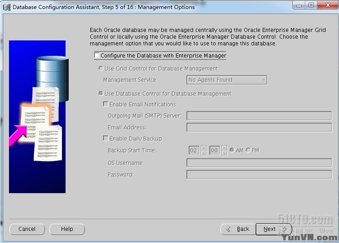Screen dimensions: 339x243
Task: Tick the Enable Email Notifications checkbox
Action: pos(106,104)
